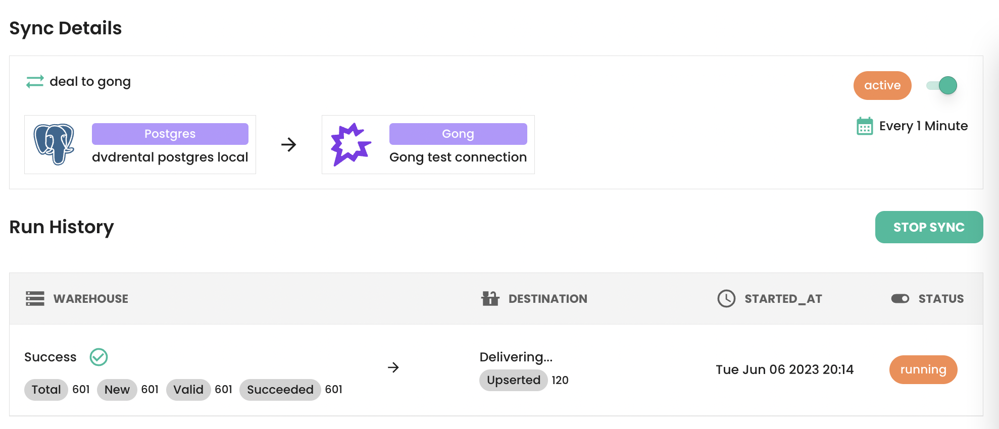The image size is (999, 429).
Task: Click the calendar schedule icon
Action: [864, 126]
